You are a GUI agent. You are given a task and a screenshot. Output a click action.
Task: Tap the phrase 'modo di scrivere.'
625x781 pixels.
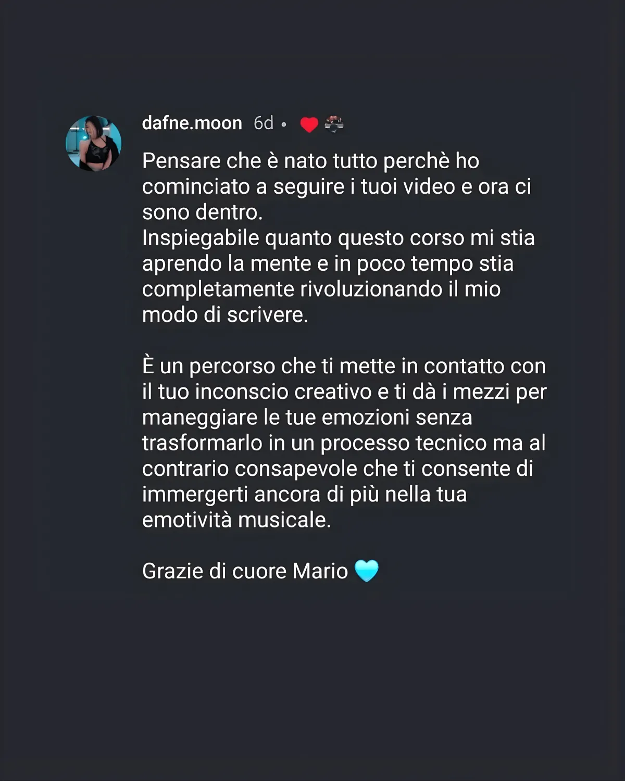click(225, 315)
